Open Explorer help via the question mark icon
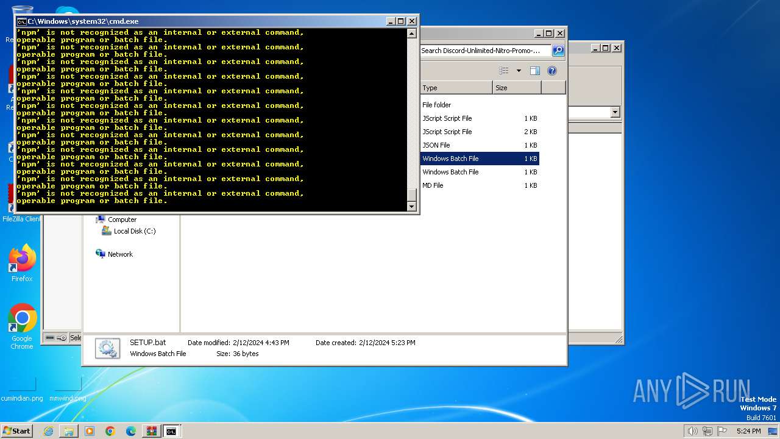The width and height of the screenshot is (780, 439). [552, 71]
